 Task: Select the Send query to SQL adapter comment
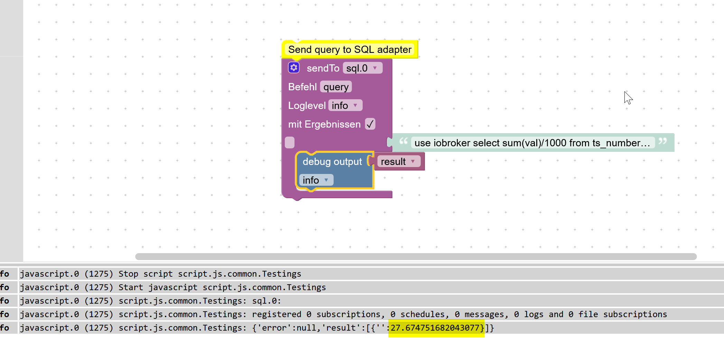coord(350,49)
